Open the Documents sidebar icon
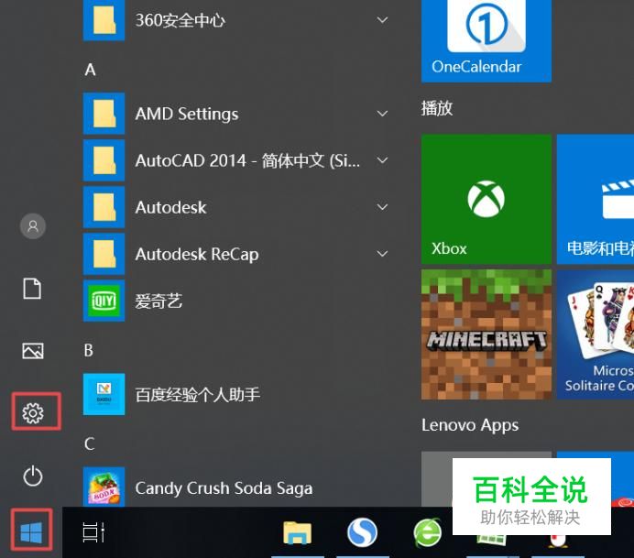Image resolution: width=634 pixels, height=558 pixels. point(32,289)
